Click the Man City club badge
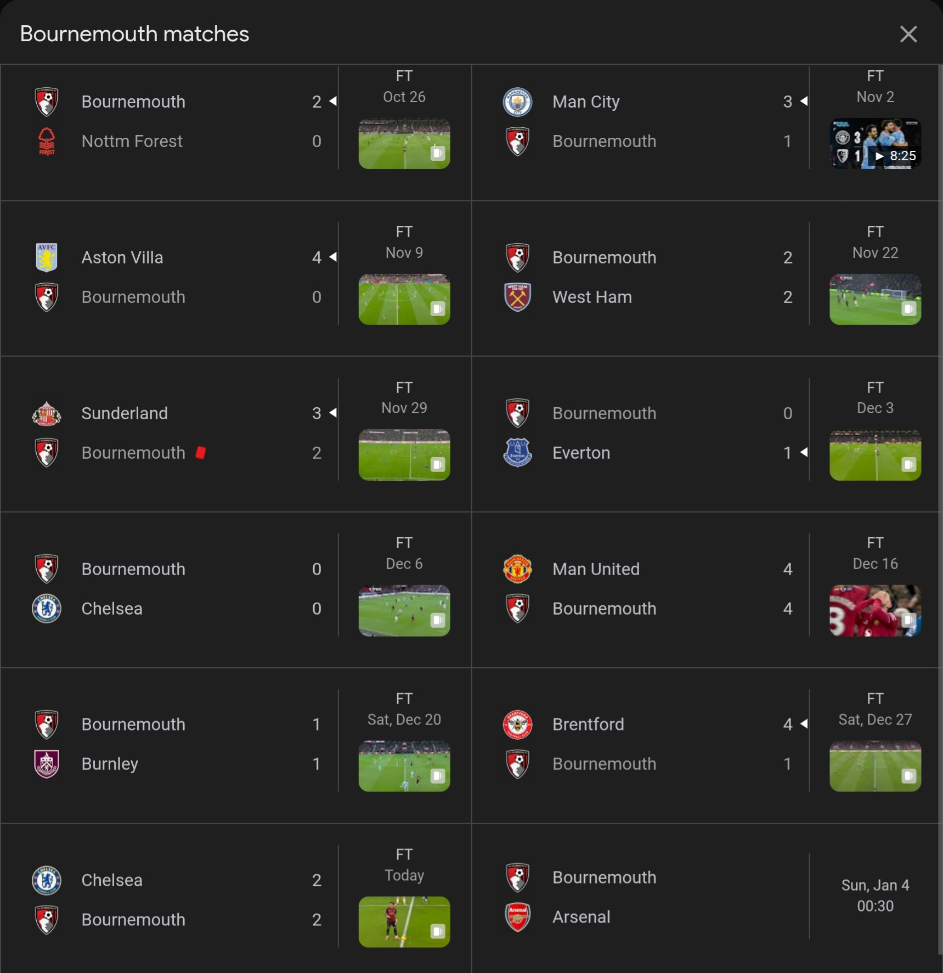Image resolution: width=943 pixels, height=973 pixels. (x=517, y=102)
